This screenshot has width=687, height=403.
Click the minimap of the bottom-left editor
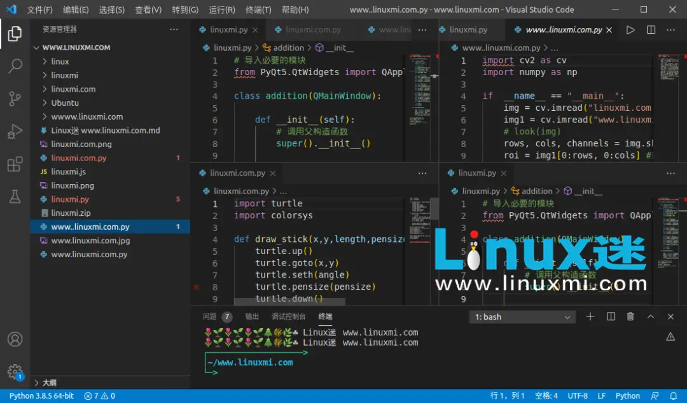point(420,220)
